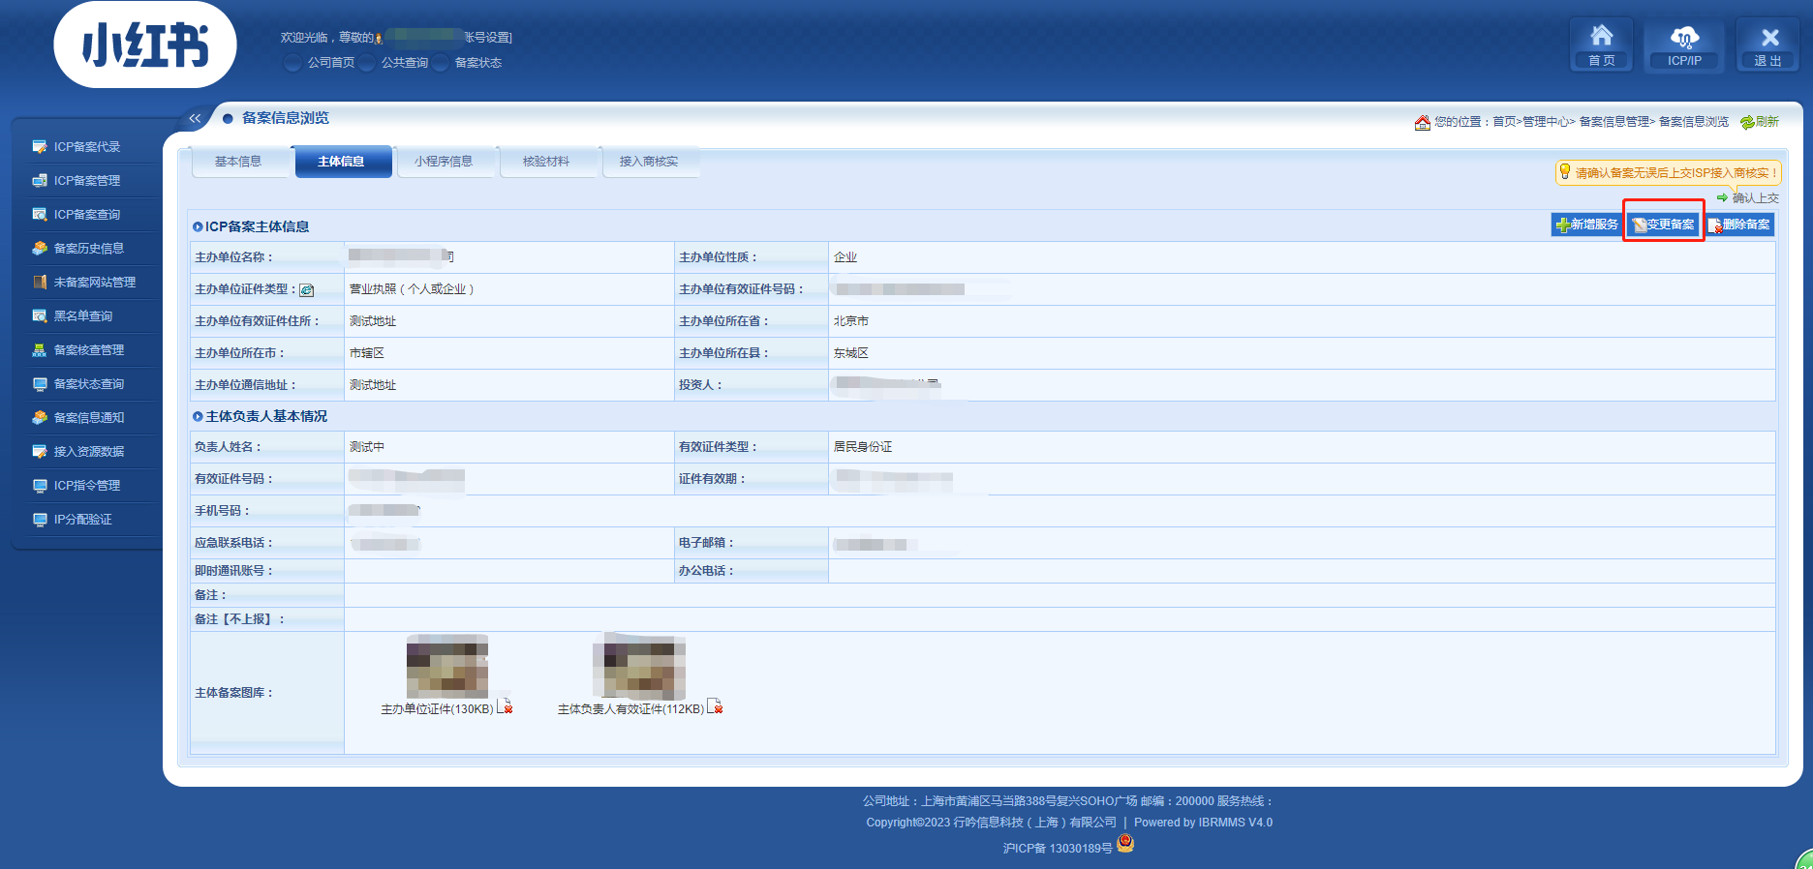Collapse the 主体负责人基本情况 section
Viewport: 1813px width, 869px height.
pyautogui.click(x=199, y=416)
